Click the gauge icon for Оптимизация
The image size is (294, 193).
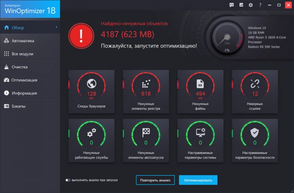click(6, 80)
